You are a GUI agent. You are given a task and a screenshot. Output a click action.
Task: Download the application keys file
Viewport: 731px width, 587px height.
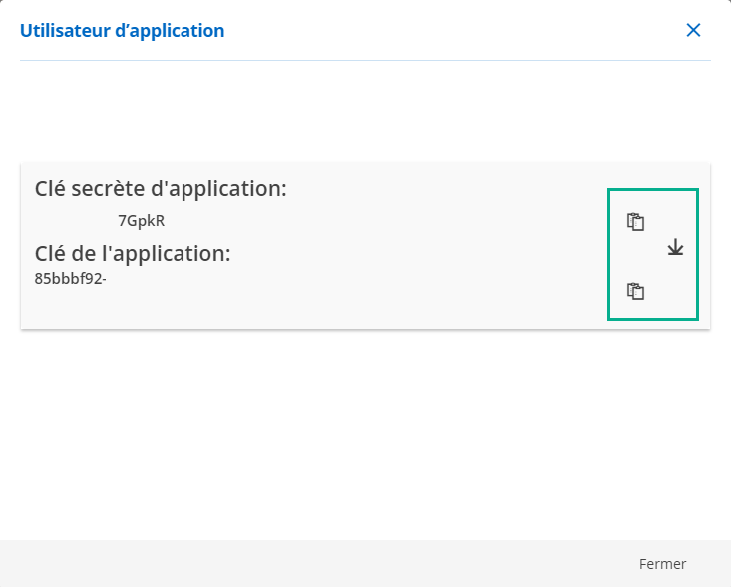click(x=675, y=247)
